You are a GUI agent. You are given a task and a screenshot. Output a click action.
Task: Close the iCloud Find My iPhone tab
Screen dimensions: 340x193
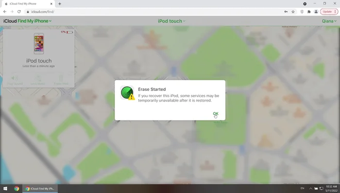(51, 4)
